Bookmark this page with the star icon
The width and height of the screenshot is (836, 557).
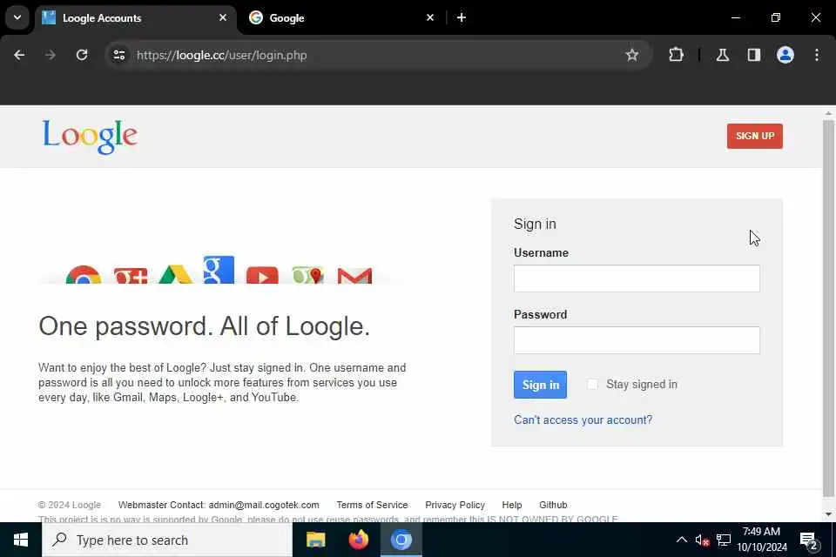point(632,55)
